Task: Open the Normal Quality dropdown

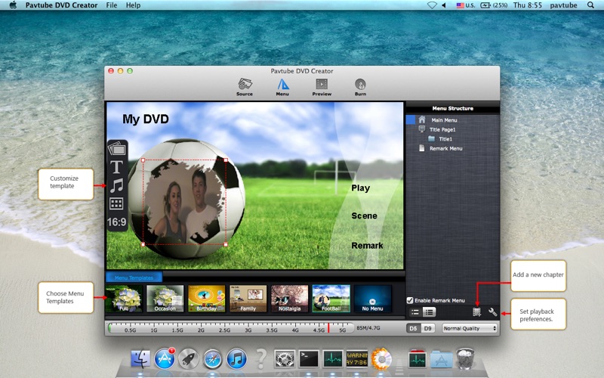Action: click(x=470, y=328)
